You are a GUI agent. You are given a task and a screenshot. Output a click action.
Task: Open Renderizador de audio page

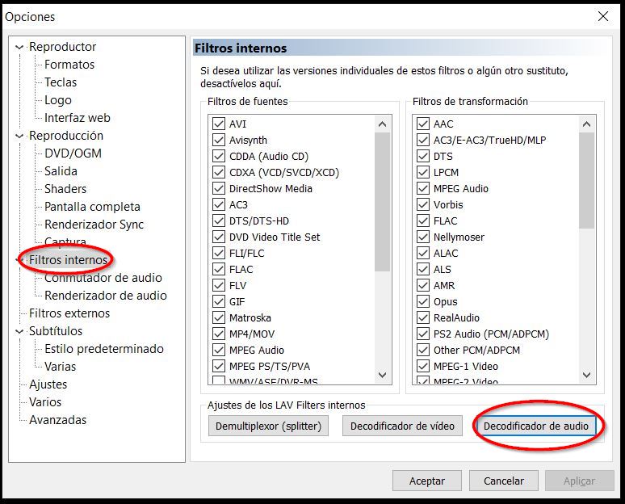coord(106,296)
